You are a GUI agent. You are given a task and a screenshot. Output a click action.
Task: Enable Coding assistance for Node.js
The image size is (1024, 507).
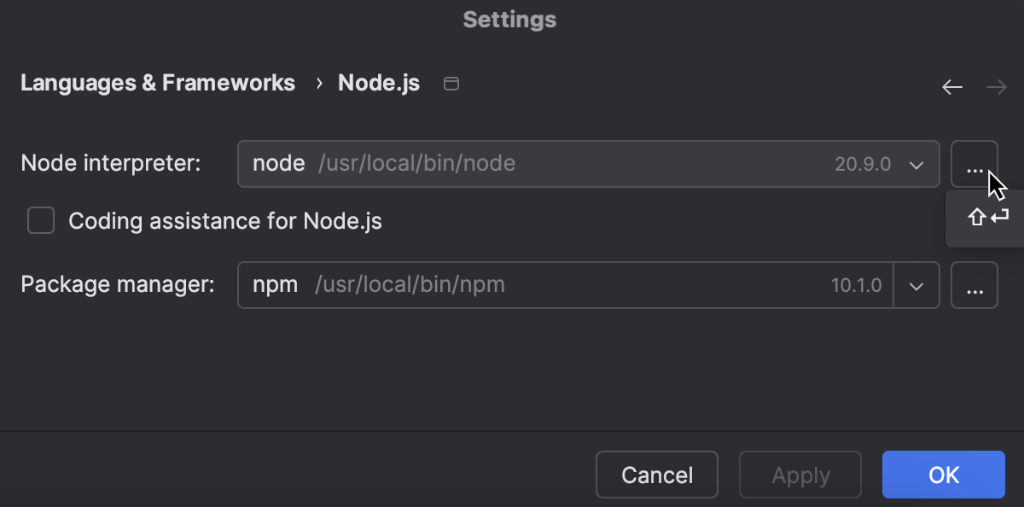40,220
